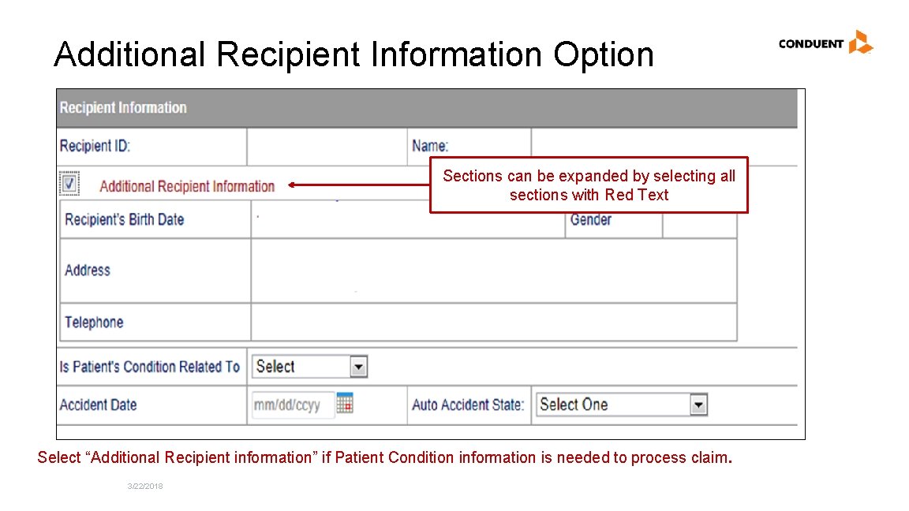Click the callout box about Red Text sections
Screen dimensions: 909x511
tap(588, 185)
